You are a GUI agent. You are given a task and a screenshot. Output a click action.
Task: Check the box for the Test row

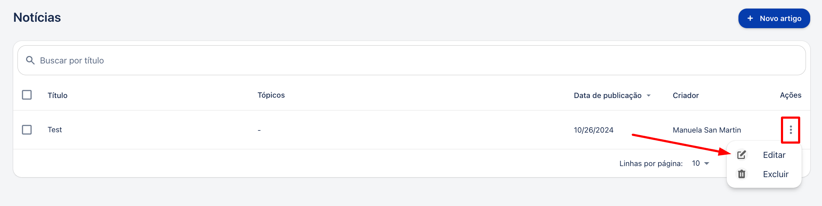tap(27, 129)
